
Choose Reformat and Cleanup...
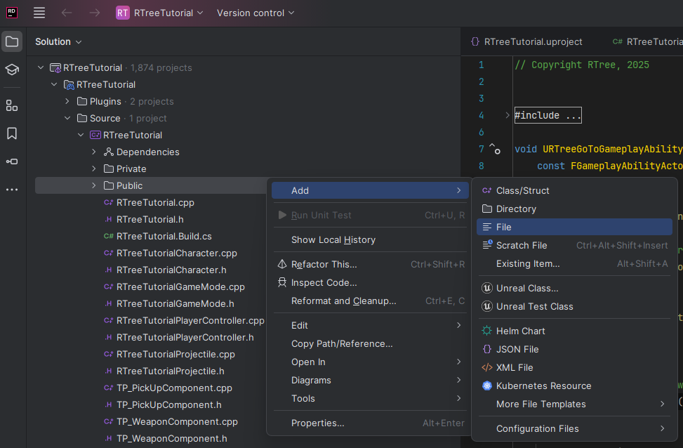[x=370, y=301]
